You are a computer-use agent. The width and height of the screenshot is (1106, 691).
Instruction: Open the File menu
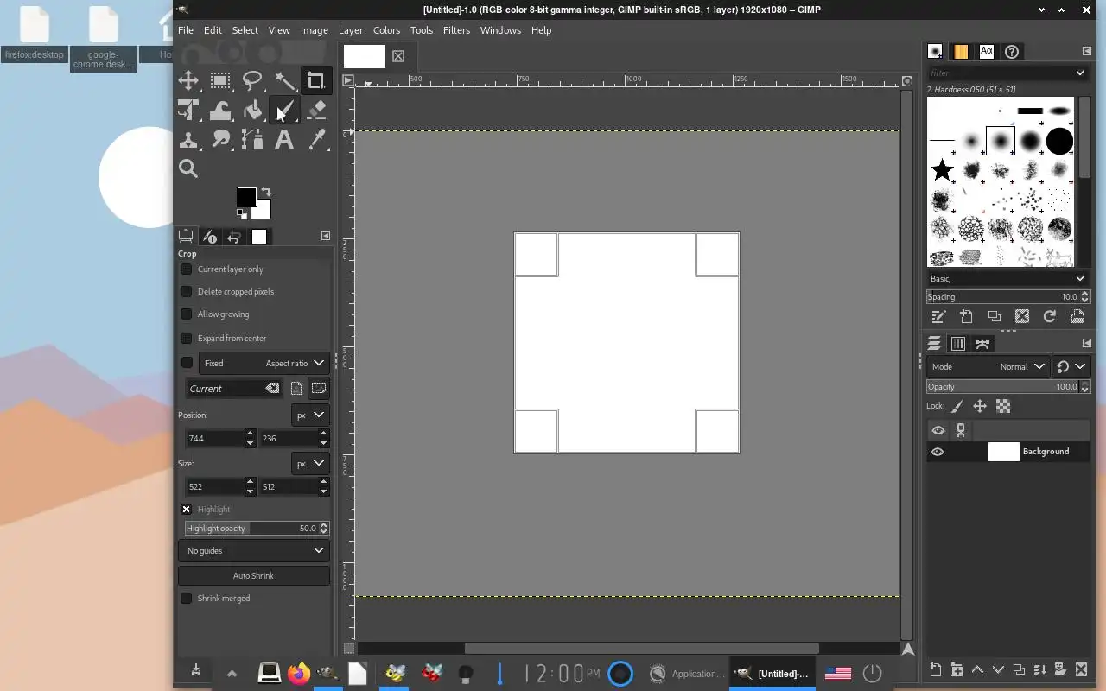186,30
